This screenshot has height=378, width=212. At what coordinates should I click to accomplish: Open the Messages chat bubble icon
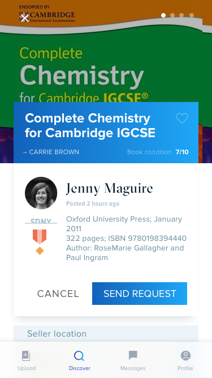tap(133, 355)
